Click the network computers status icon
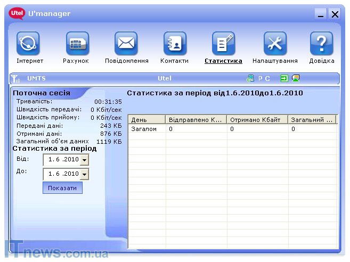The image size is (350, 262). [x=251, y=78]
